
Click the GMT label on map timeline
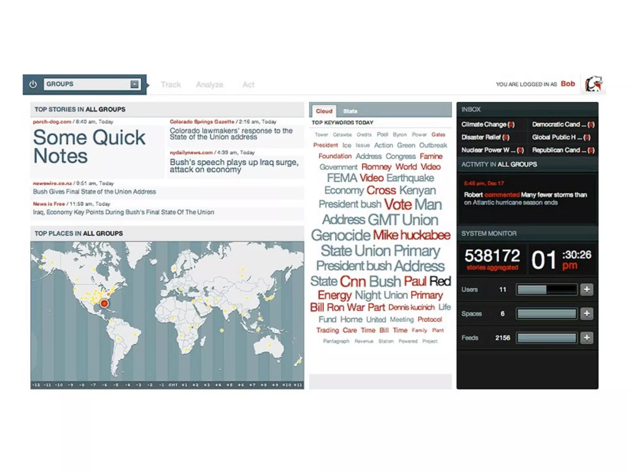pyautogui.click(x=173, y=385)
